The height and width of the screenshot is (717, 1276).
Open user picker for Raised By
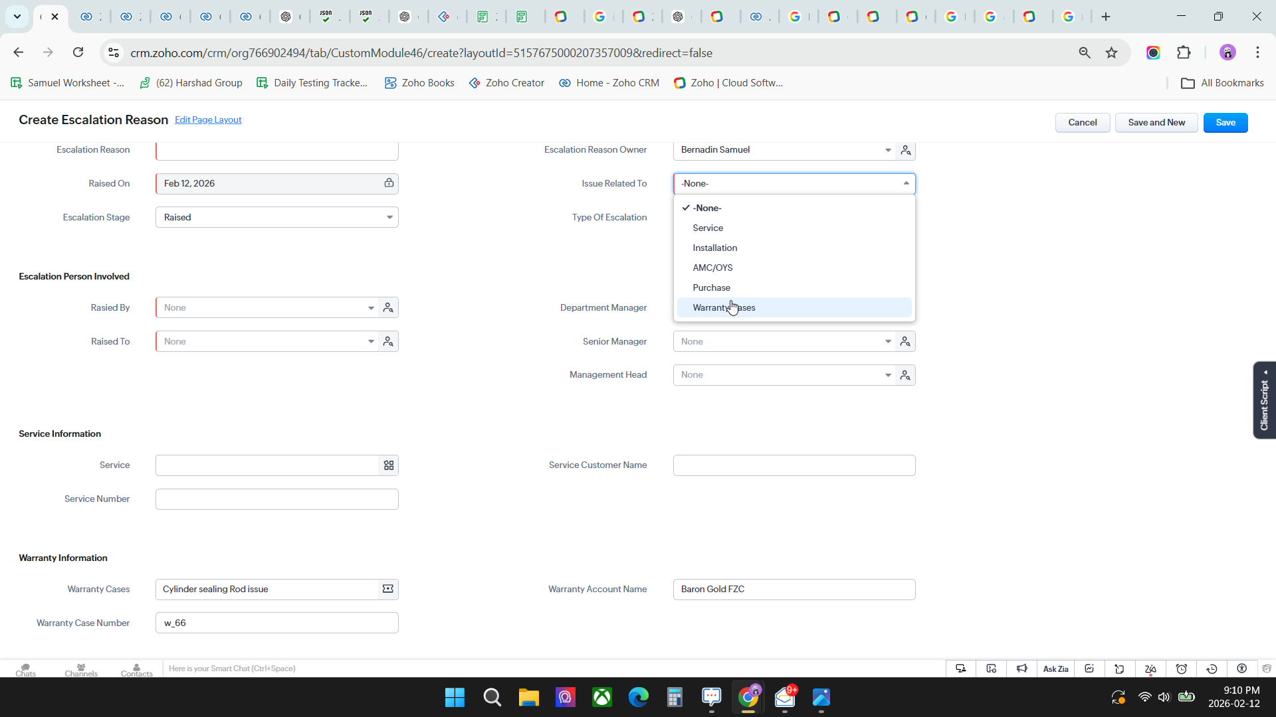tap(388, 307)
